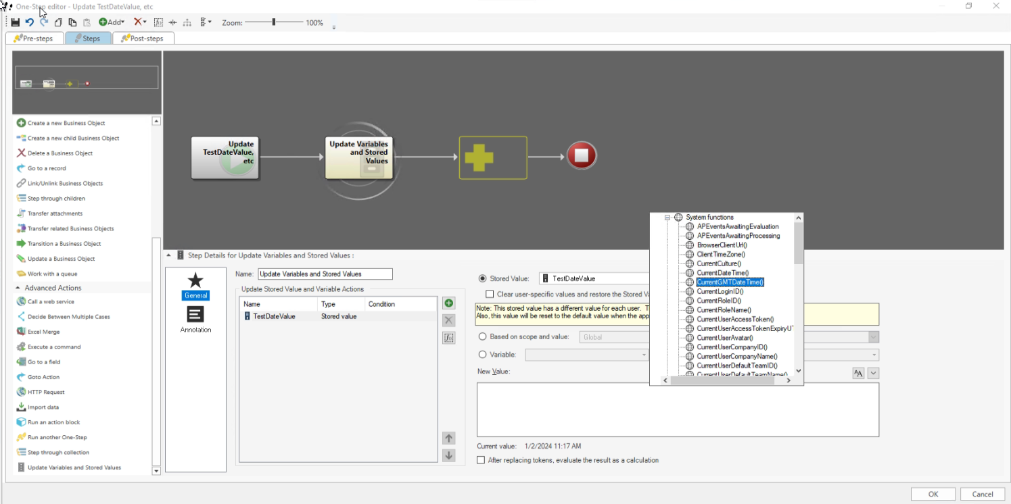This screenshot has width=1011, height=504.
Task: Click the OK button
Action: [933, 494]
